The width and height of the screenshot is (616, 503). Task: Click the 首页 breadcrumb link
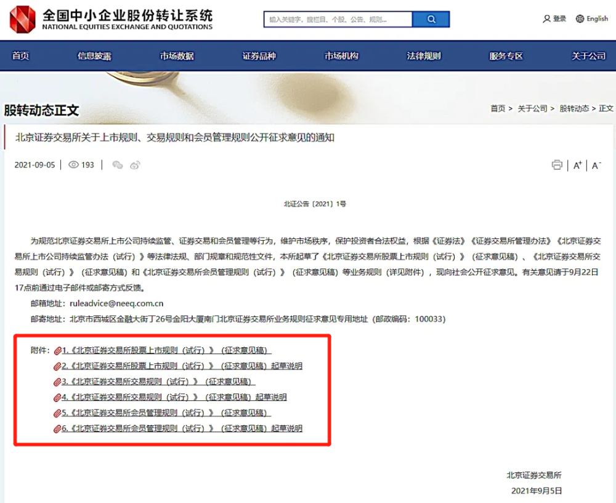498,108
